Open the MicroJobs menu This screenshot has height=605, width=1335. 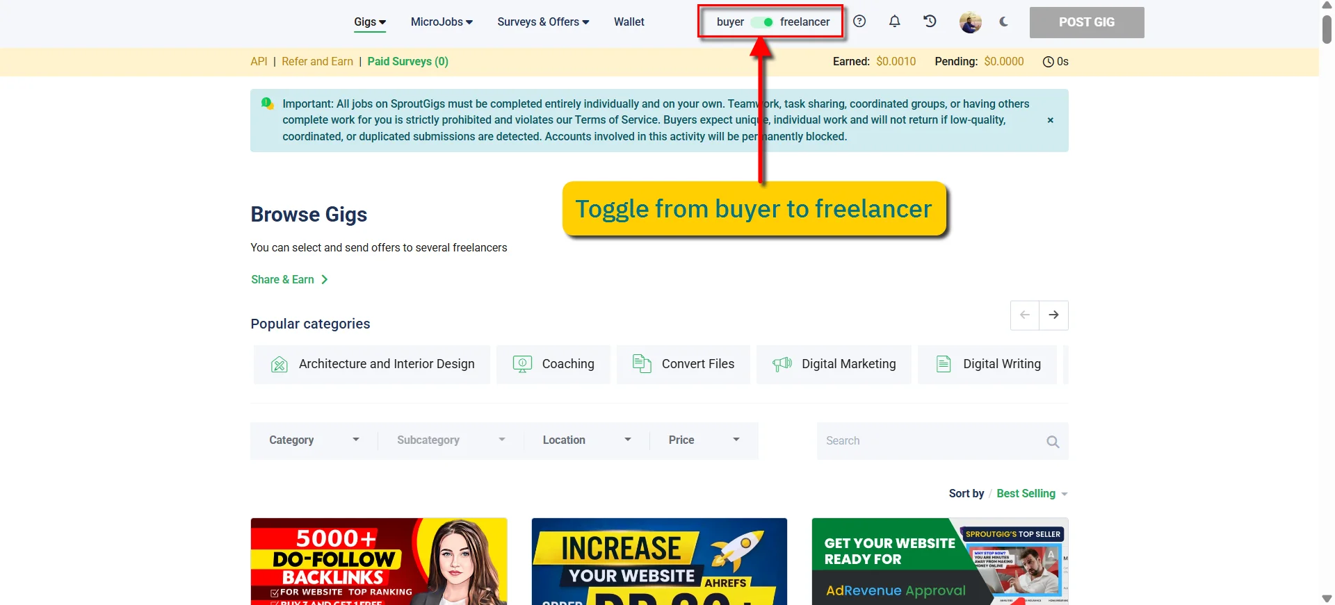[442, 22]
